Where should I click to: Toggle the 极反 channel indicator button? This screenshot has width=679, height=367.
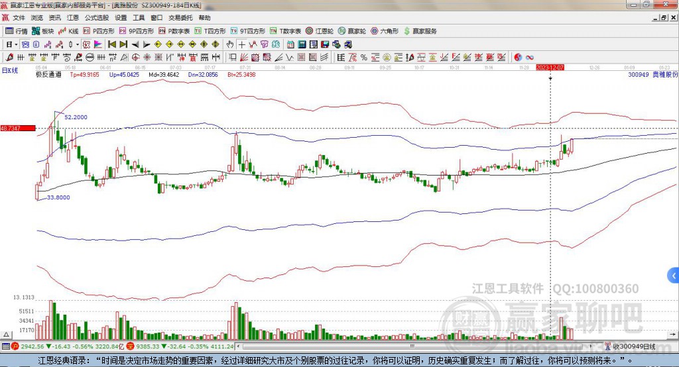pyautogui.click(x=86, y=44)
